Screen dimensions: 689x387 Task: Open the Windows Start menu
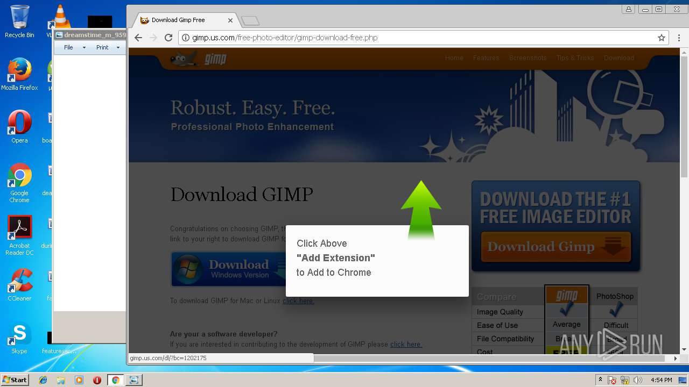(x=15, y=379)
